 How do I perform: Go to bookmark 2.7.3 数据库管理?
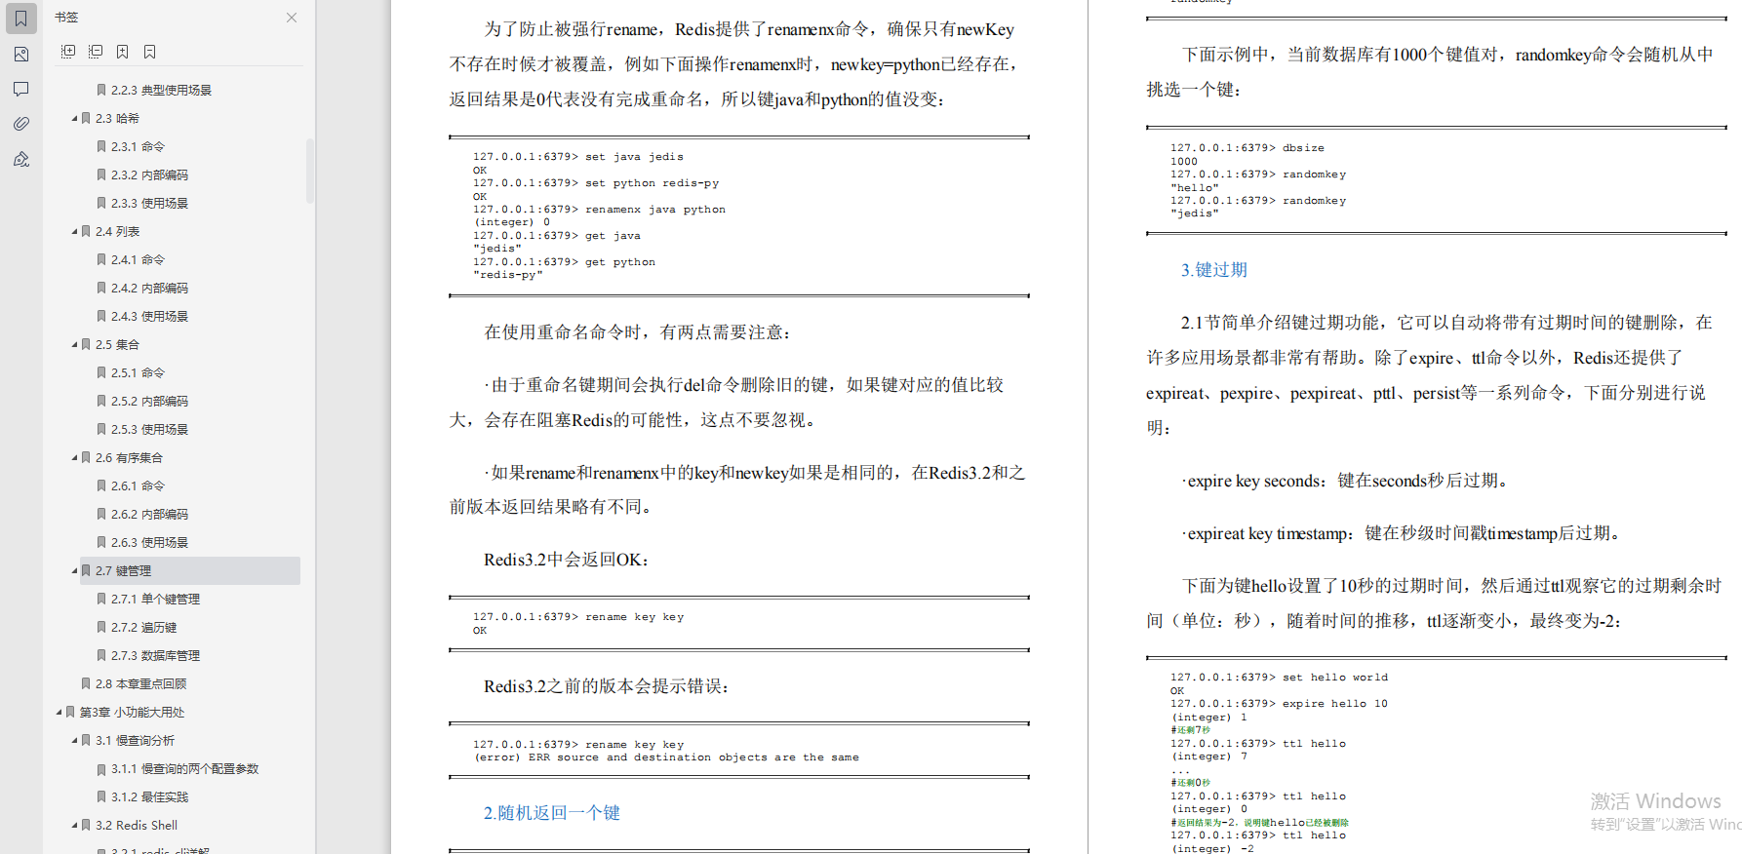(155, 655)
